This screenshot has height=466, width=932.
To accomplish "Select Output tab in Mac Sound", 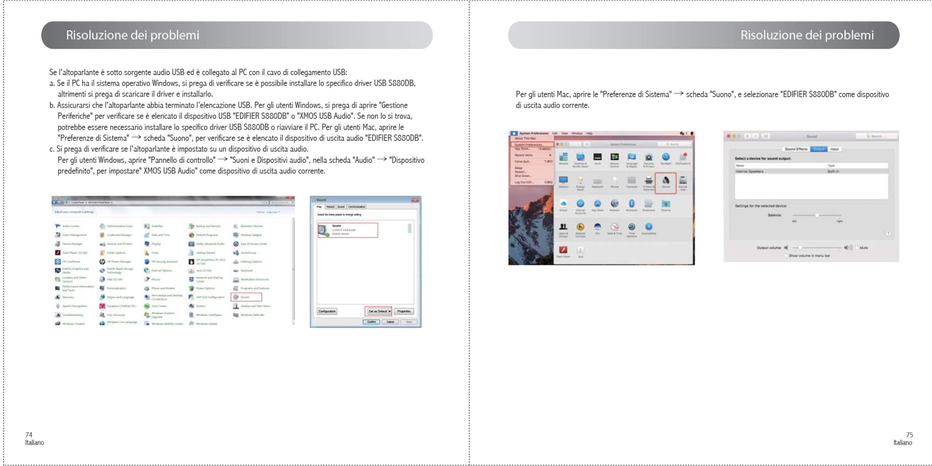I will (x=819, y=149).
